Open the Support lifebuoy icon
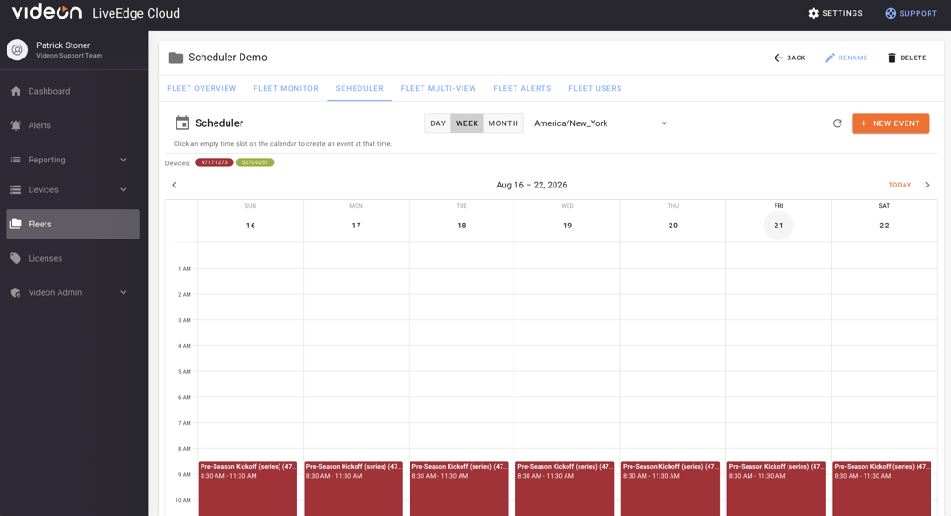 pos(891,13)
